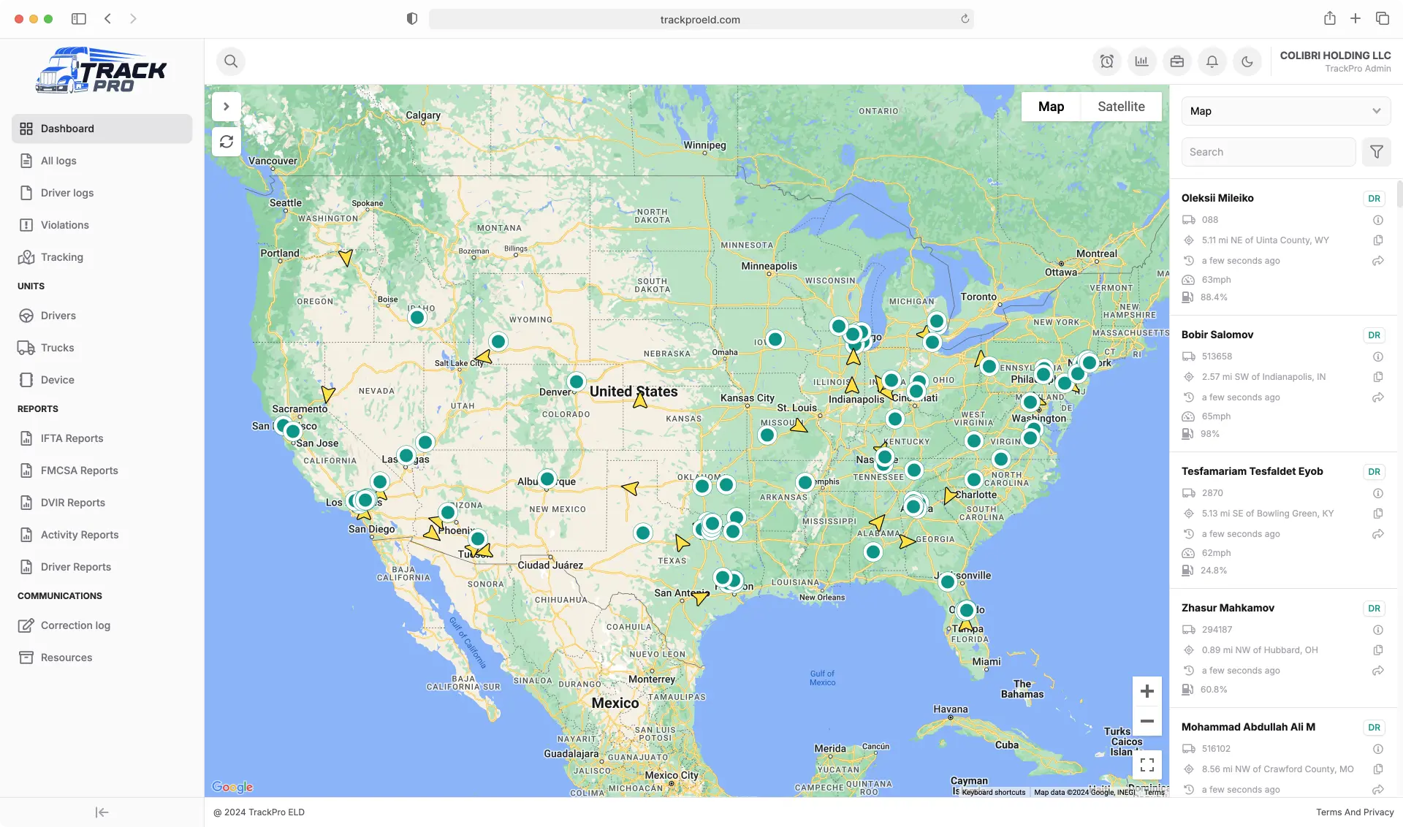Viewport: 1403px width, 827px height.
Task: Expand the map side panel arrow
Action: (x=227, y=107)
